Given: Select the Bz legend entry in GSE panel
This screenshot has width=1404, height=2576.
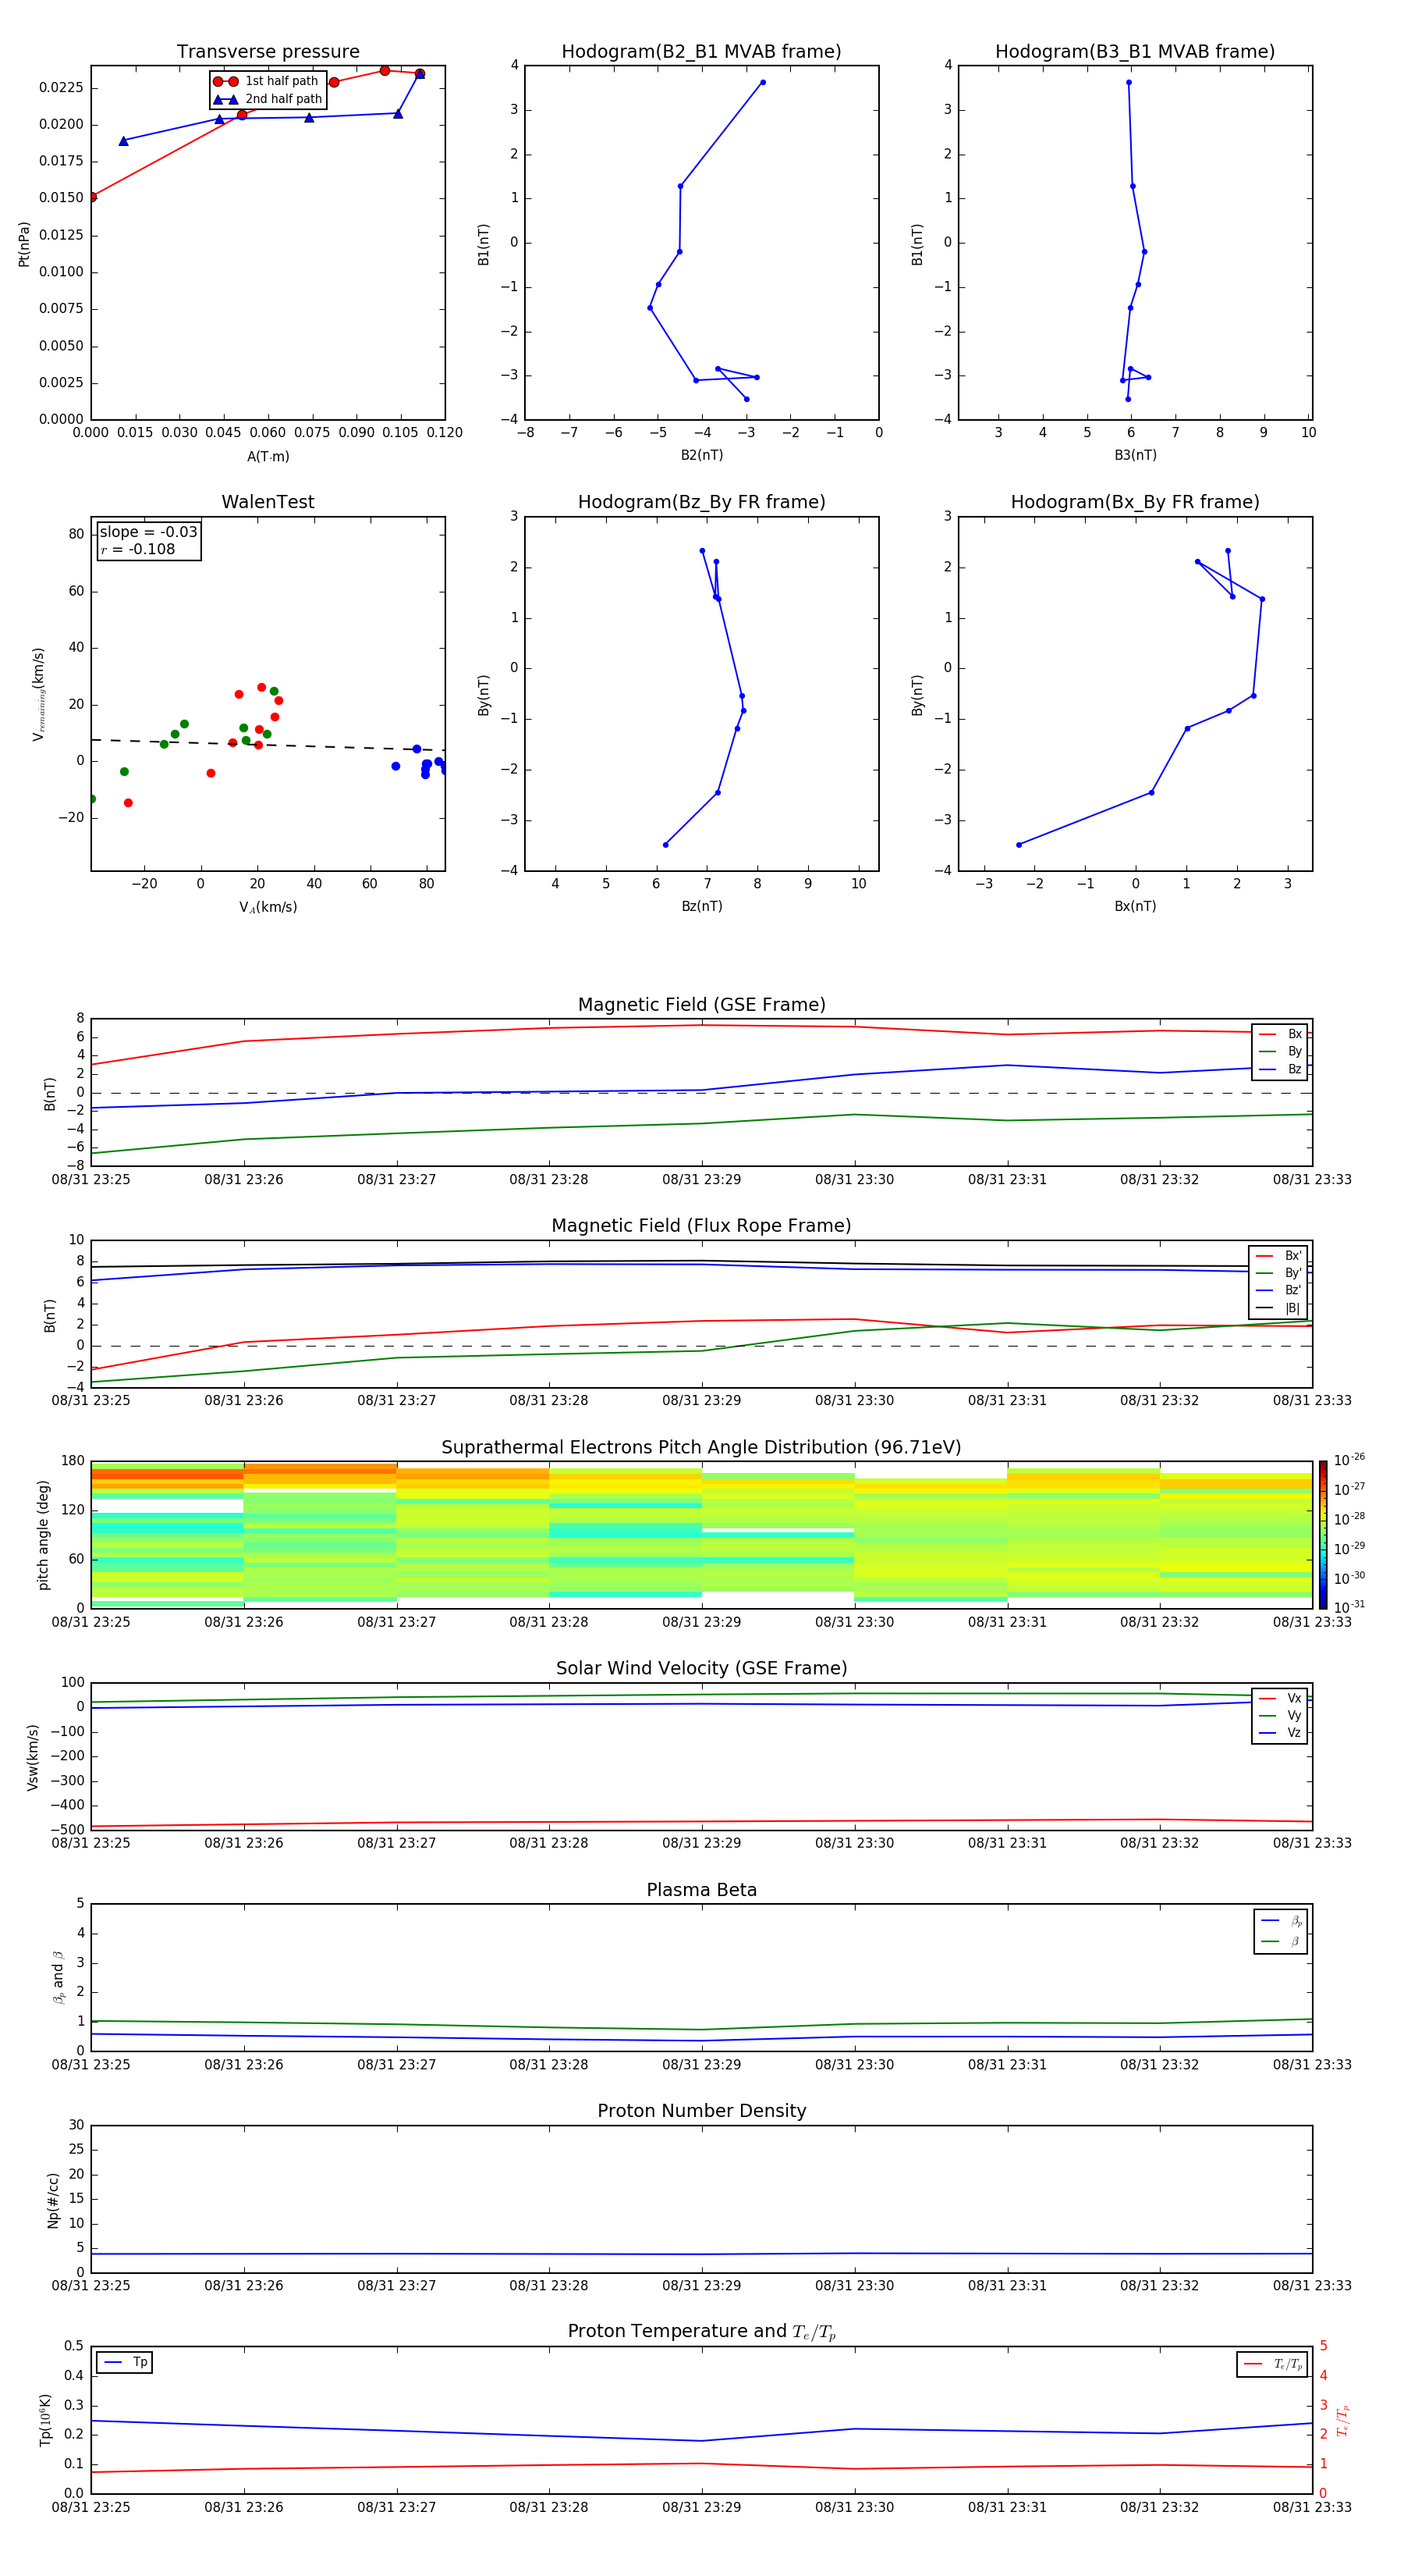Looking at the screenshot, I should (1280, 1070).
